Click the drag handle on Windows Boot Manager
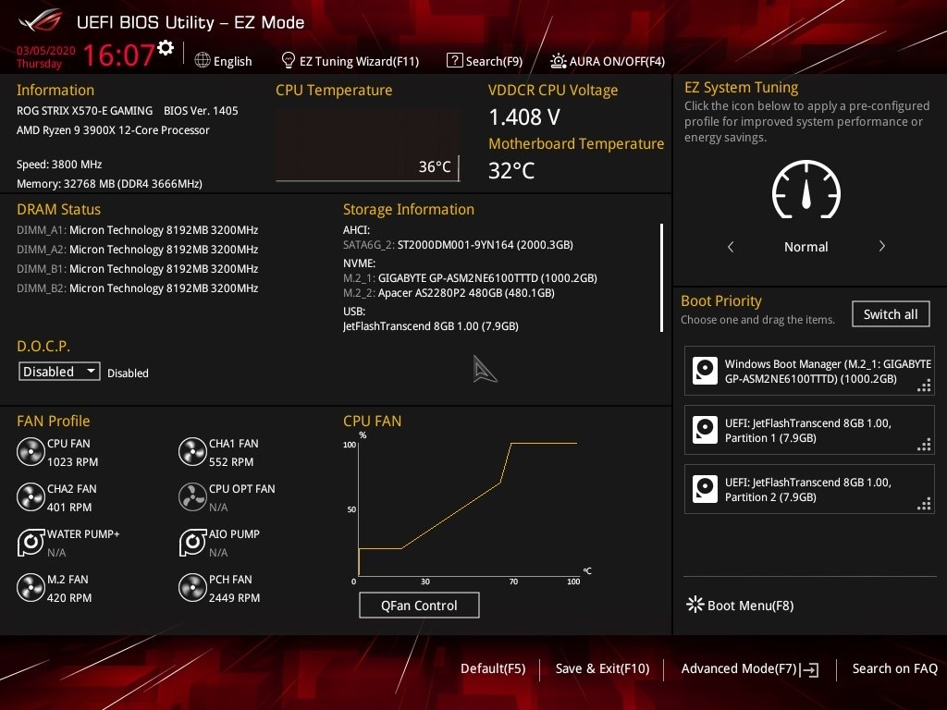The width and height of the screenshot is (947, 710). point(924,386)
